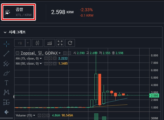Click the 5.000 price axis label
The width and height of the screenshot is (164, 120).
point(154,78)
